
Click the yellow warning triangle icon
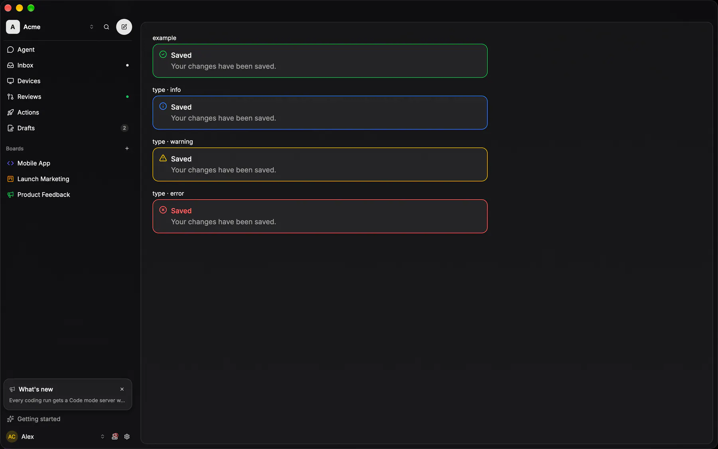click(163, 158)
